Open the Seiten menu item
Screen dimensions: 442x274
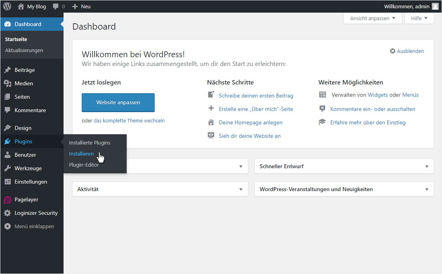[x=22, y=97]
